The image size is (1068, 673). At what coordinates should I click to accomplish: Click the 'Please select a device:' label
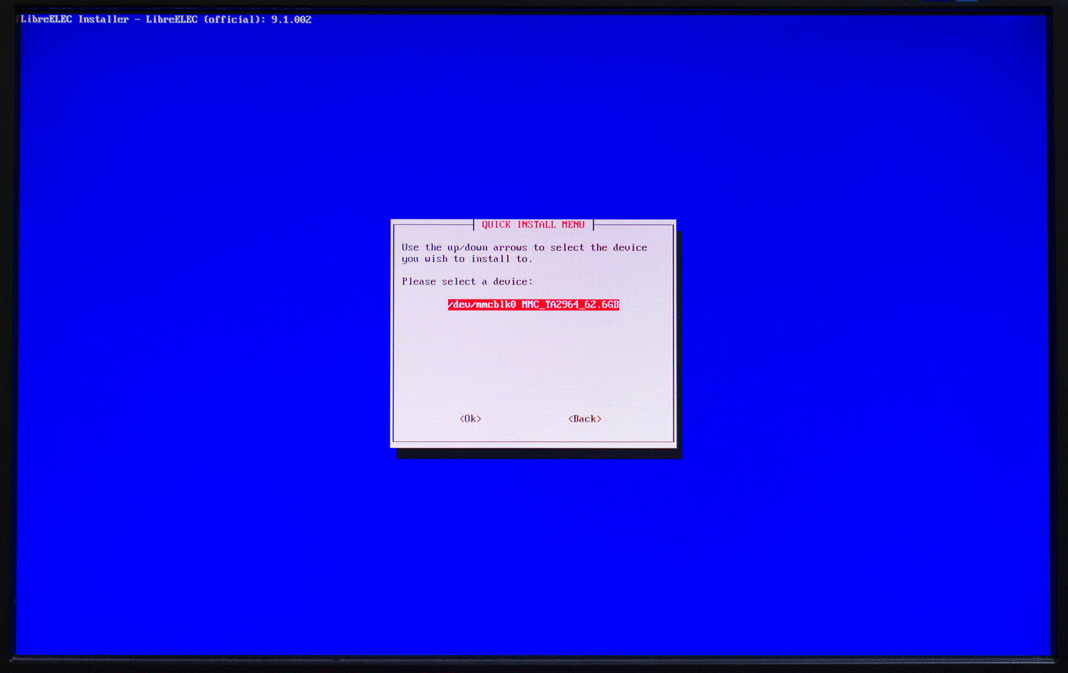pyautogui.click(x=467, y=282)
